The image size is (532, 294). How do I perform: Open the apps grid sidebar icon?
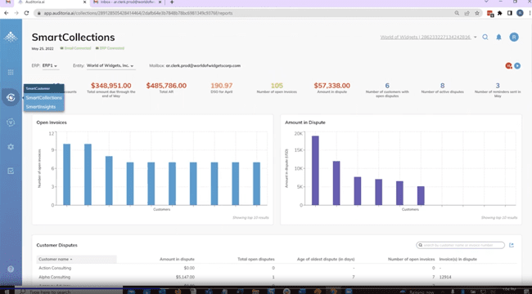point(11,72)
